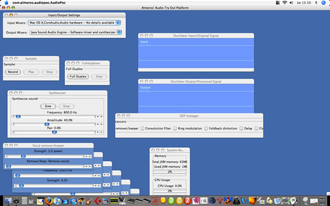
Task: Click Record in the Sampler window
Action: (13, 72)
